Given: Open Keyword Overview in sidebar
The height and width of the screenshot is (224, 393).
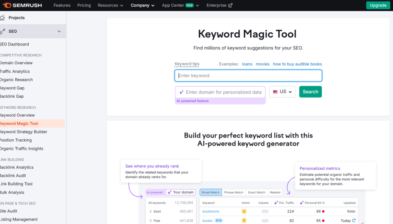Looking at the screenshot, I should (17, 115).
